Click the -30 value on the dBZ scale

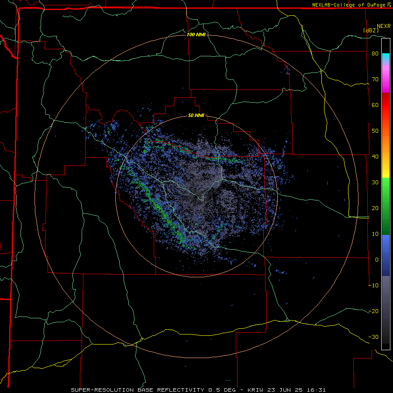[373, 337]
